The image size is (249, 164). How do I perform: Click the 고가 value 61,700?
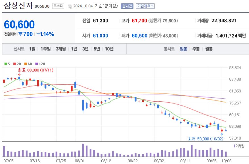[x=139, y=21]
